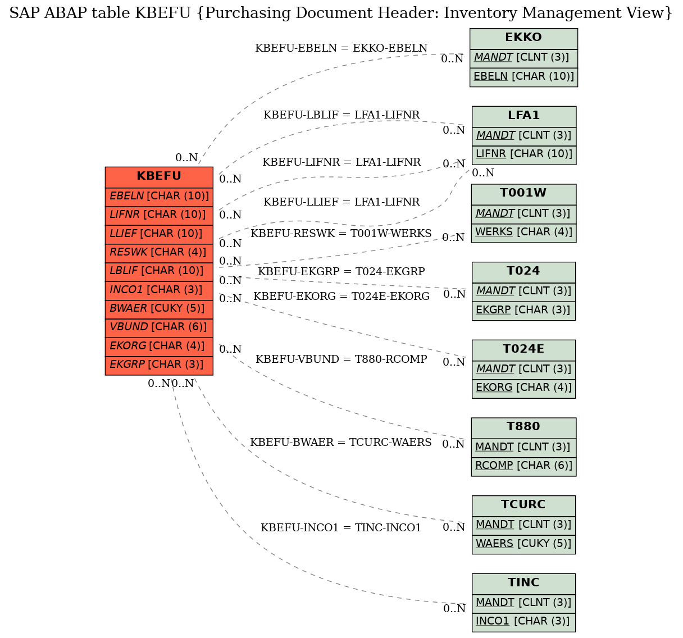Open the T001W table header
Screen dimensions: 683x638
[x=523, y=194]
